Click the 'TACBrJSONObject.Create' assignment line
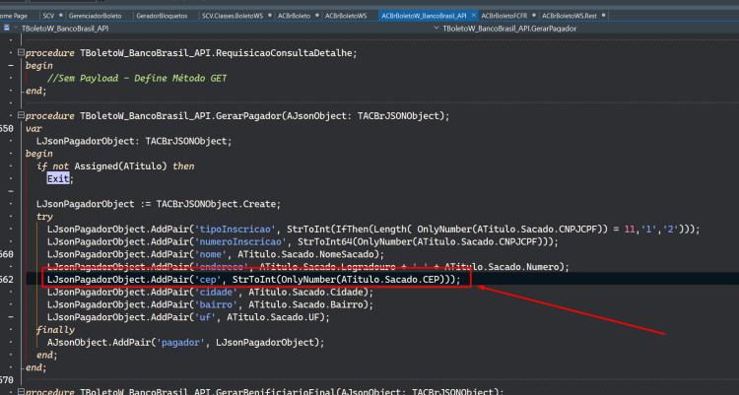The height and width of the screenshot is (395, 739). [159, 204]
